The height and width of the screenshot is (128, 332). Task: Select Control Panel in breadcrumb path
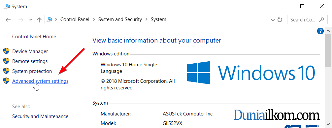tap(75, 19)
